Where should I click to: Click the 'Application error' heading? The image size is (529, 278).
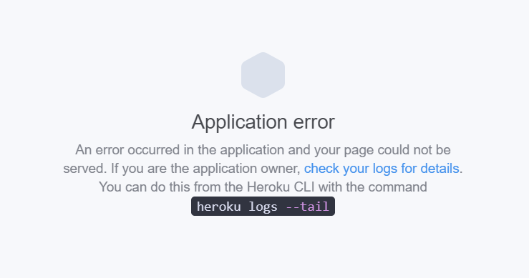coord(263,121)
